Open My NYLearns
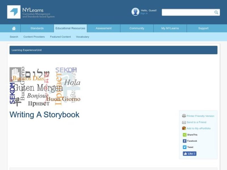The image size is (227, 170). [170, 28]
